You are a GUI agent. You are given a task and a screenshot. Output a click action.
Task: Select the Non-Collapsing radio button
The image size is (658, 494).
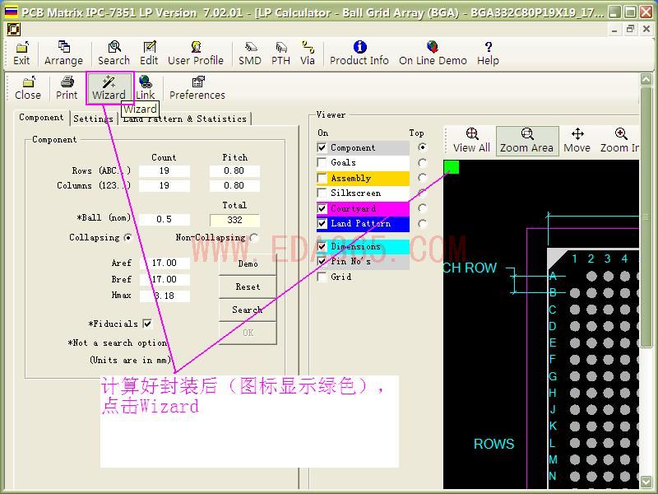click(254, 238)
